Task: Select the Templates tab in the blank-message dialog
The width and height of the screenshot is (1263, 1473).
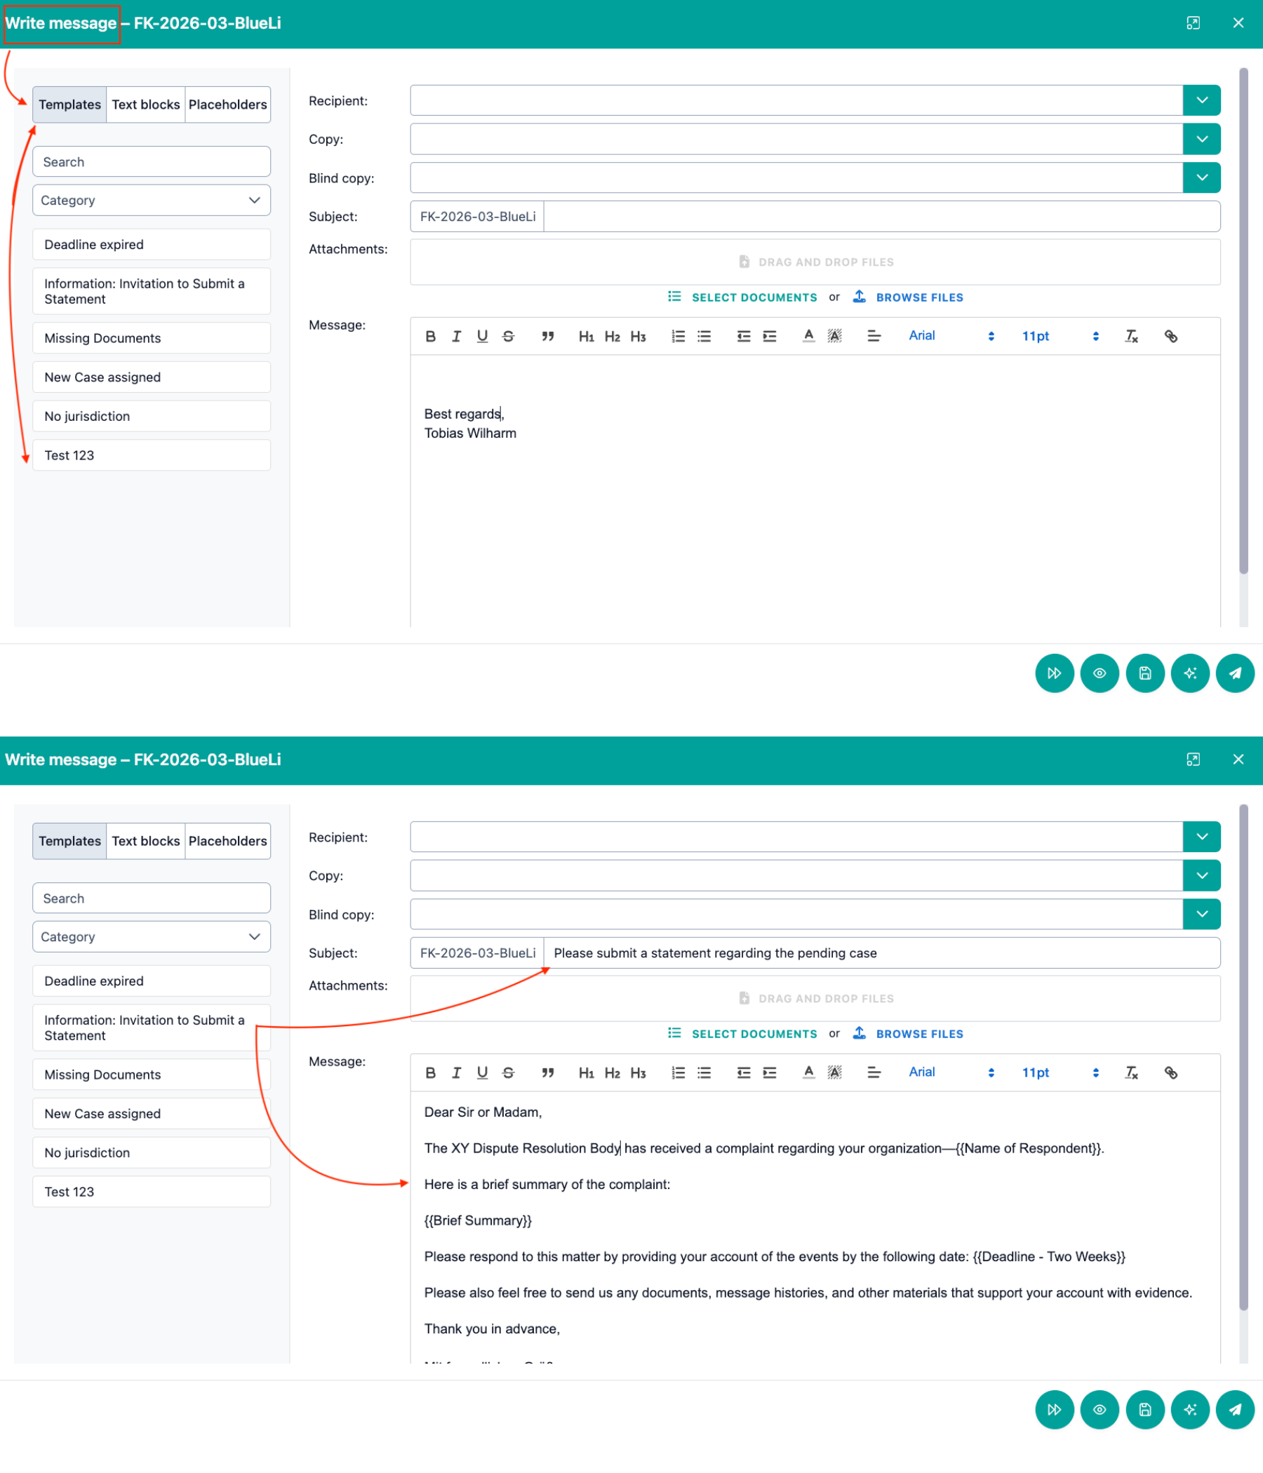Action: (x=69, y=105)
